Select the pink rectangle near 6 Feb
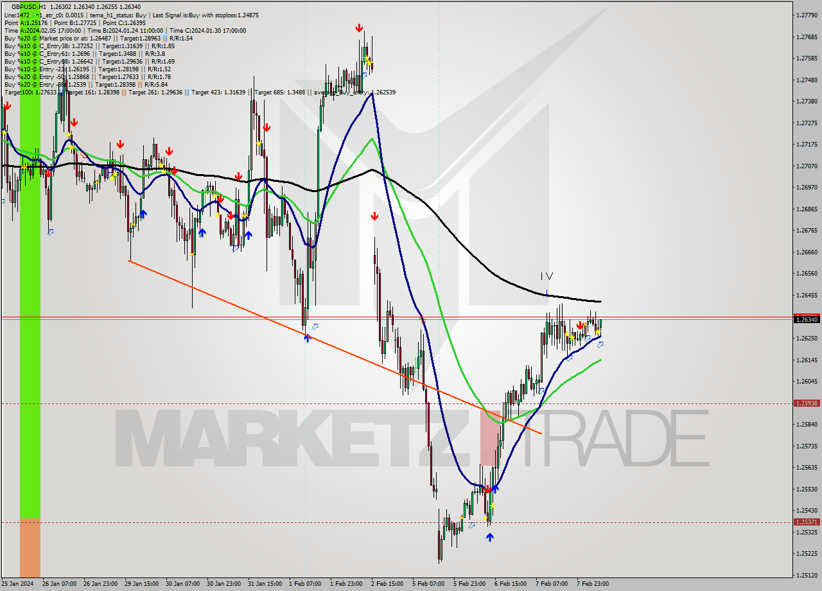This screenshot has height=591, width=822. tap(489, 437)
